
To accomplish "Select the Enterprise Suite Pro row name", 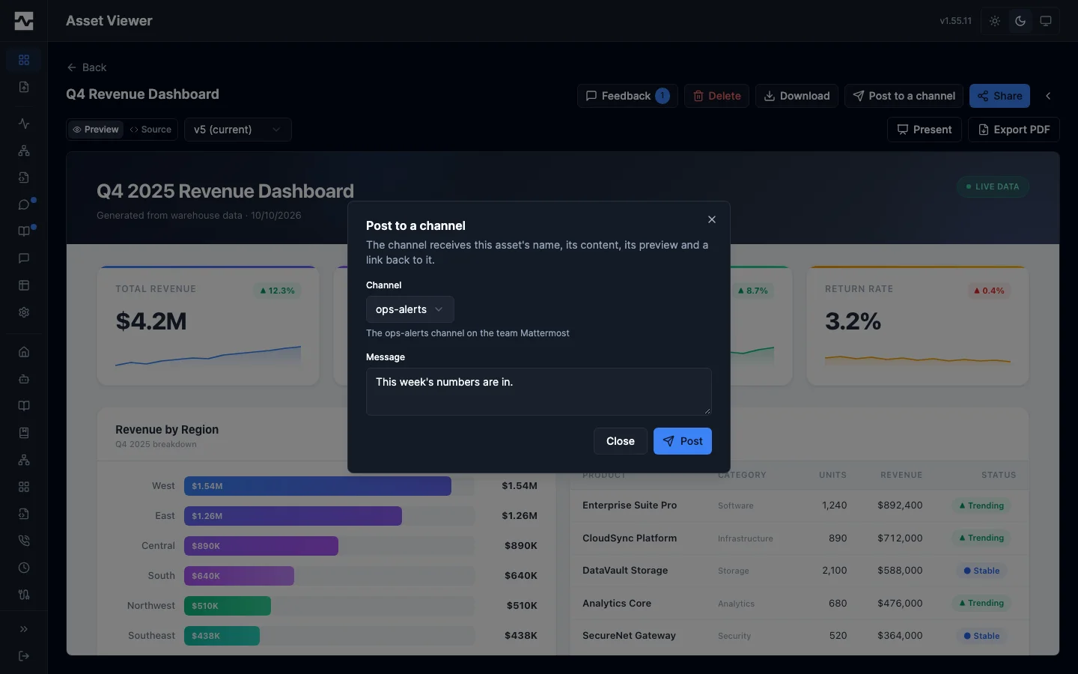I will [x=630, y=506].
